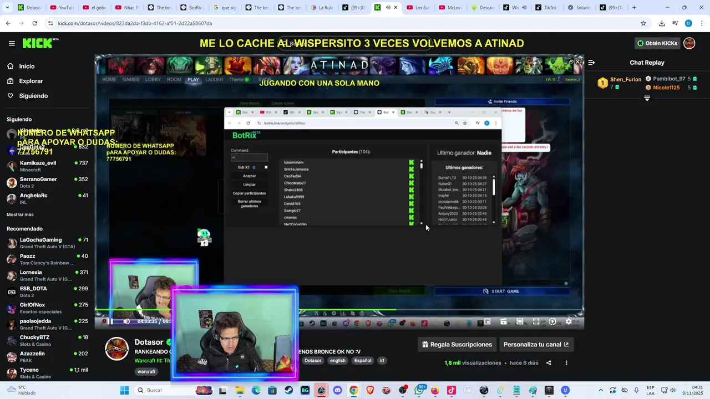Pause the video playback
This screenshot has height=399, width=710.
click(110, 321)
